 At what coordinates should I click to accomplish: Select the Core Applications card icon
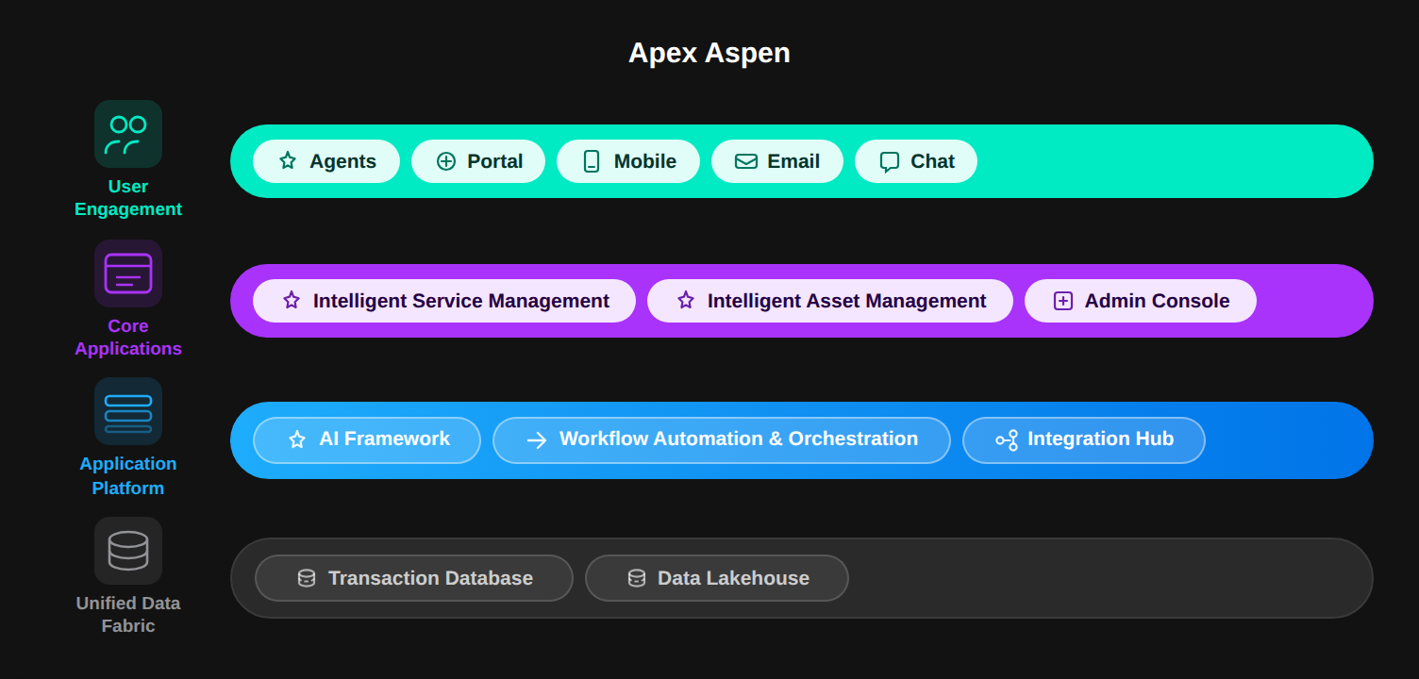click(x=127, y=273)
